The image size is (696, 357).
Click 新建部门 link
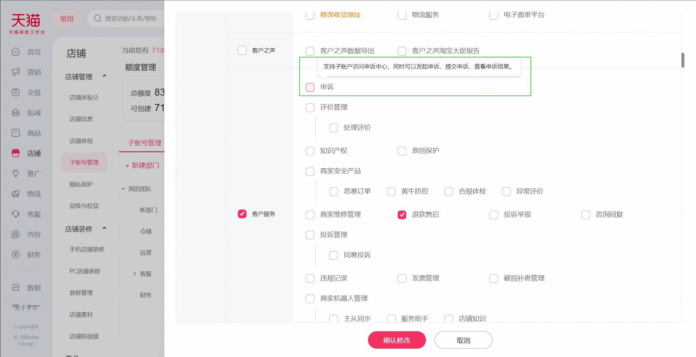click(x=142, y=165)
